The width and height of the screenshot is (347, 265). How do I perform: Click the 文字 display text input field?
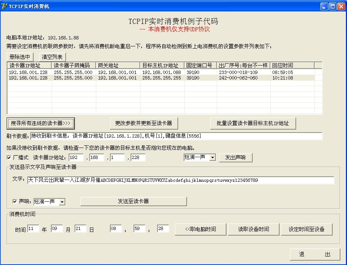[181, 180]
